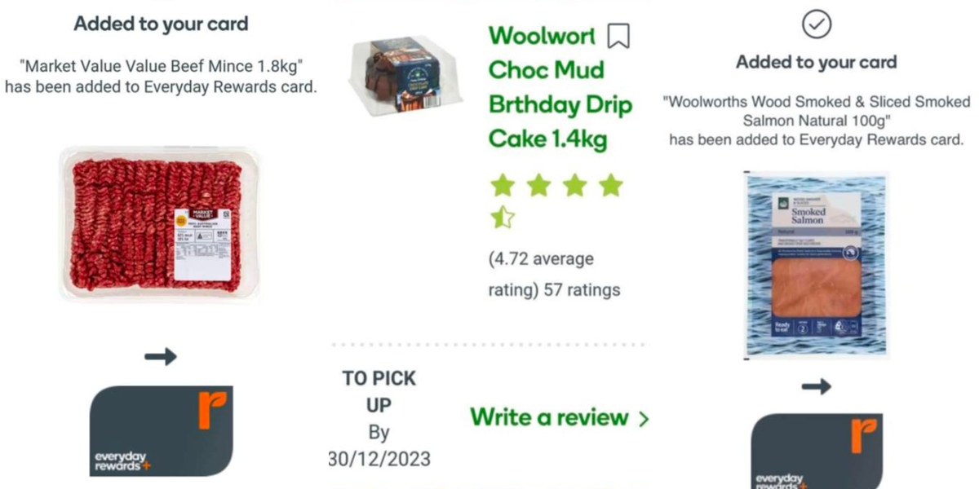This screenshot has width=979, height=489.
Task: Select the second green rating star
Action: tap(538, 186)
